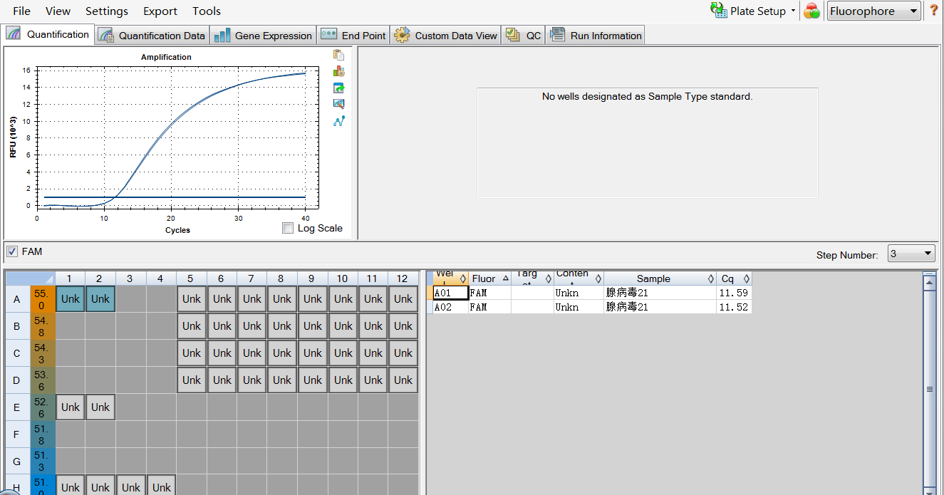Open the Step Number dropdown
The height and width of the screenshot is (495, 944).
[911, 254]
